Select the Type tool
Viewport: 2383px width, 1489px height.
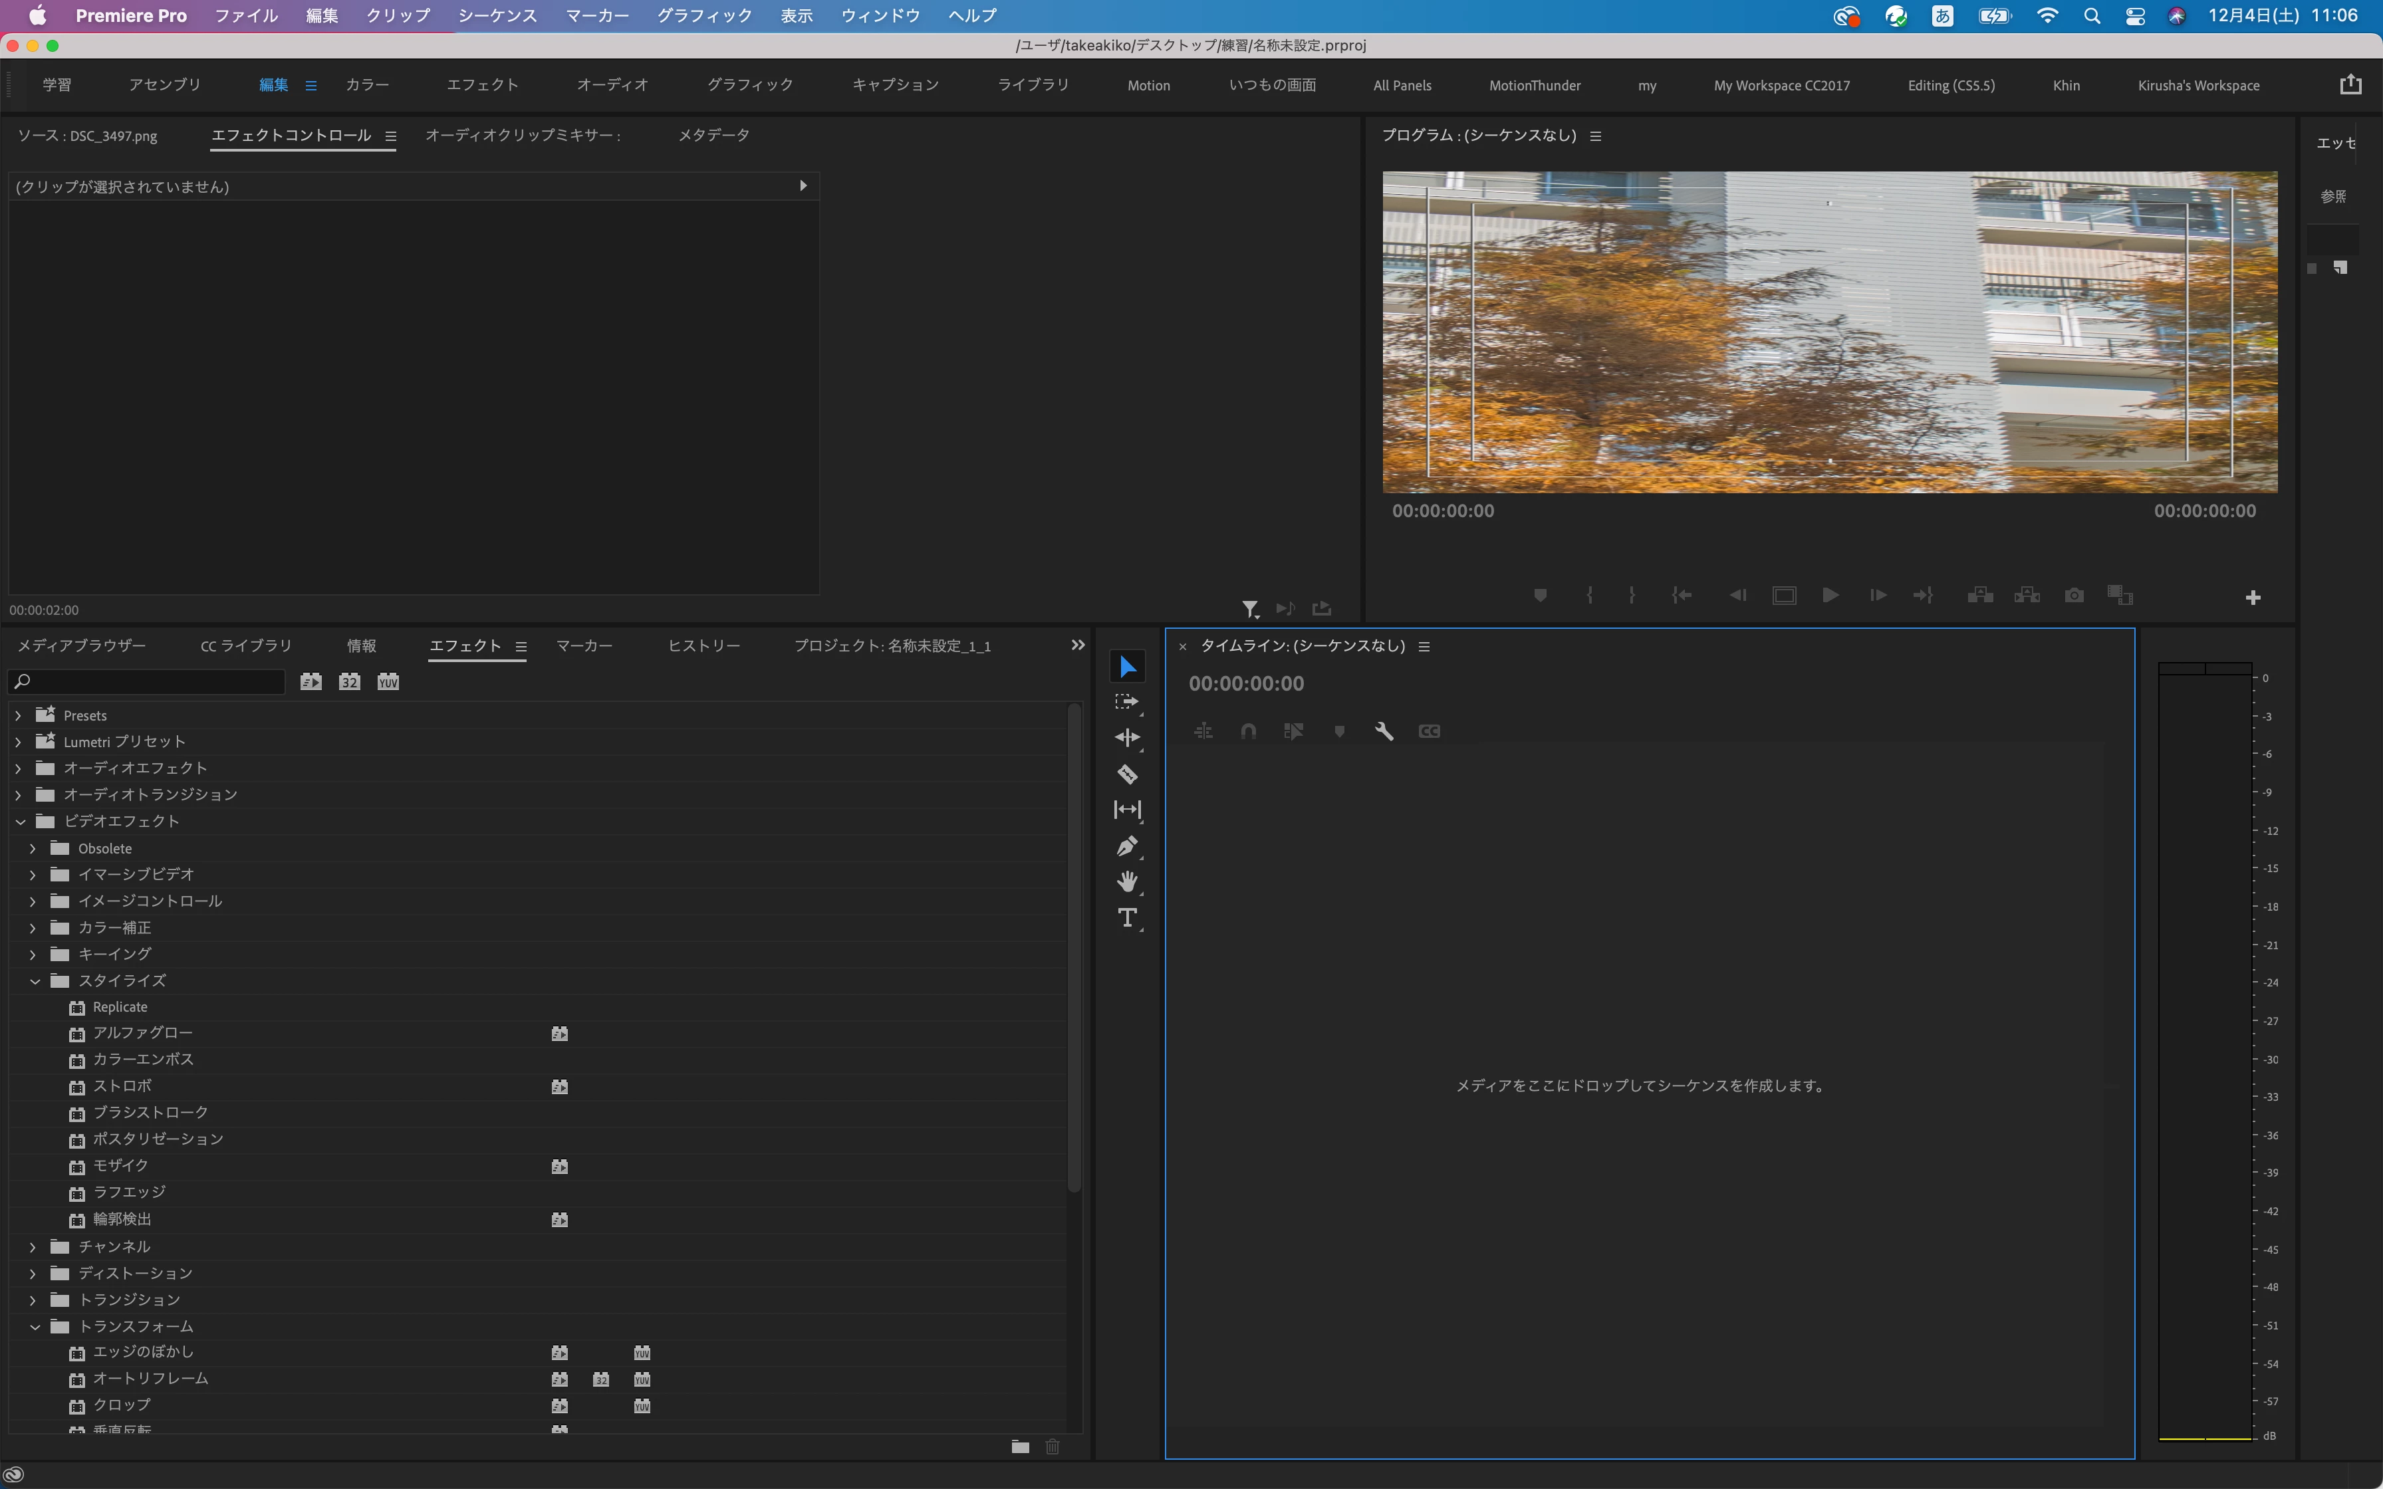1128,918
